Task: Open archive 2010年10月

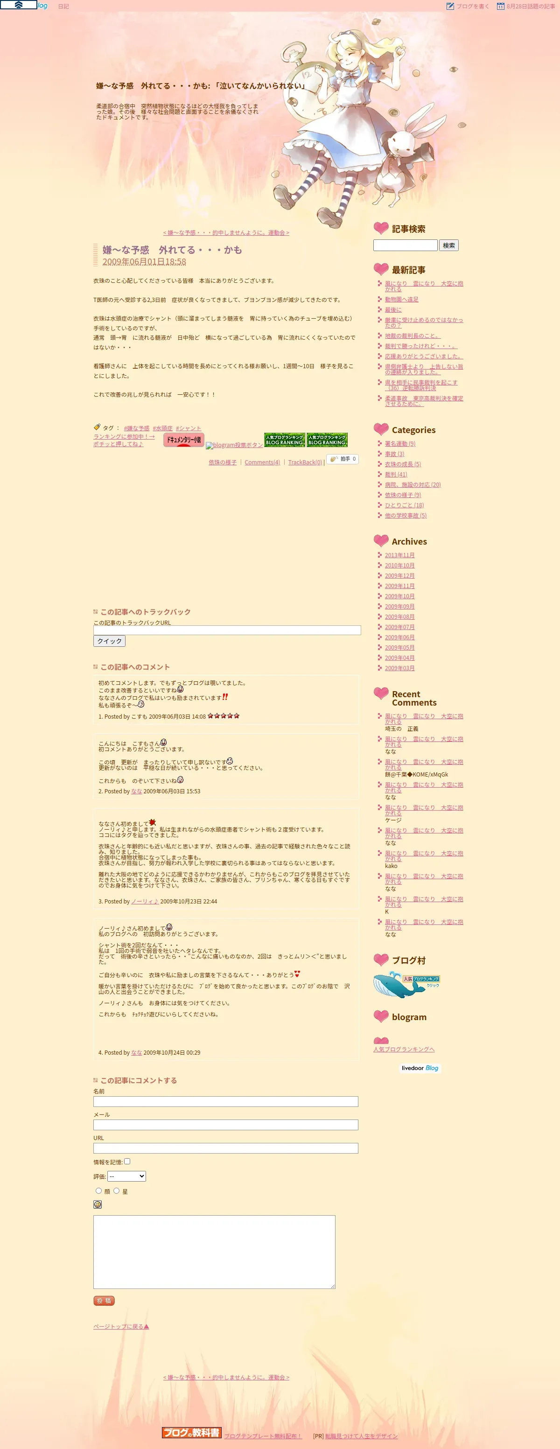Action: [x=400, y=565]
